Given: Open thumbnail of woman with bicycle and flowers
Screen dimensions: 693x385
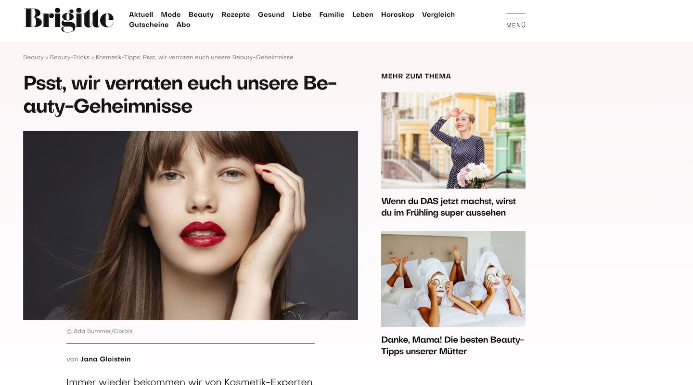Looking at the screenshot, I should tap(453, 141).
